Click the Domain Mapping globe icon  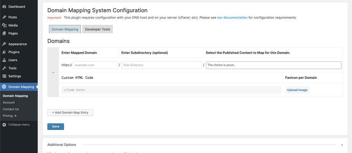click(4, 87)
